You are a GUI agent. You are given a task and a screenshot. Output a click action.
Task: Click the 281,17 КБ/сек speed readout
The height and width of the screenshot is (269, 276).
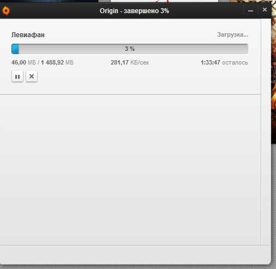click(x=130, y=62)
